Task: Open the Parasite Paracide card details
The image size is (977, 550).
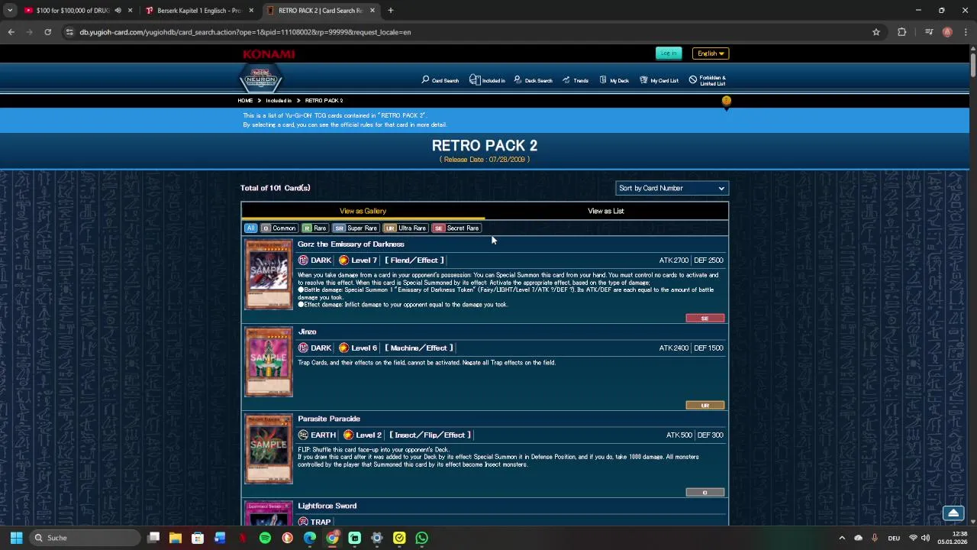Action: tap(329, 419)
